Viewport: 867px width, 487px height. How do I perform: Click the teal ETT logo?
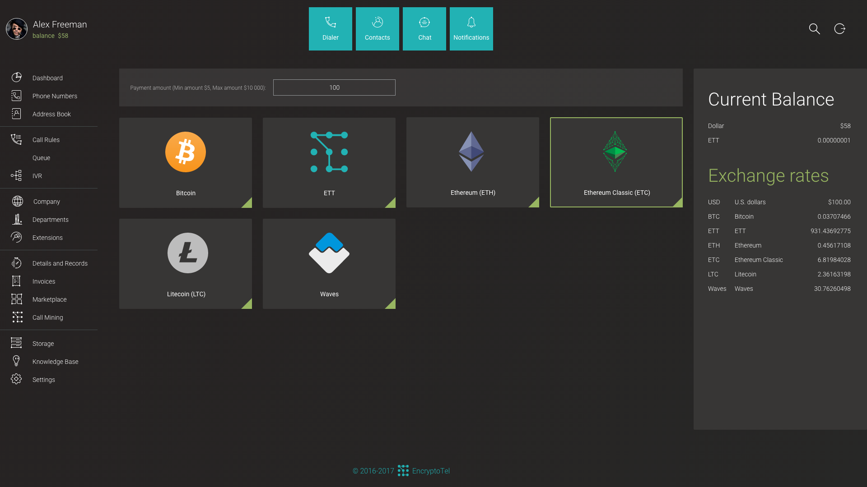pyautogui.click(x=329, y=152)
